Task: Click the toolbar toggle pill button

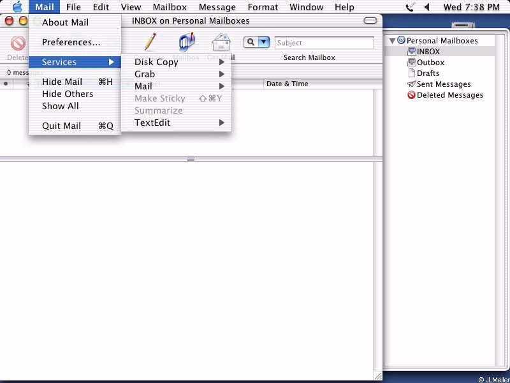Action: pyautogui.click(x=370, y=21)
